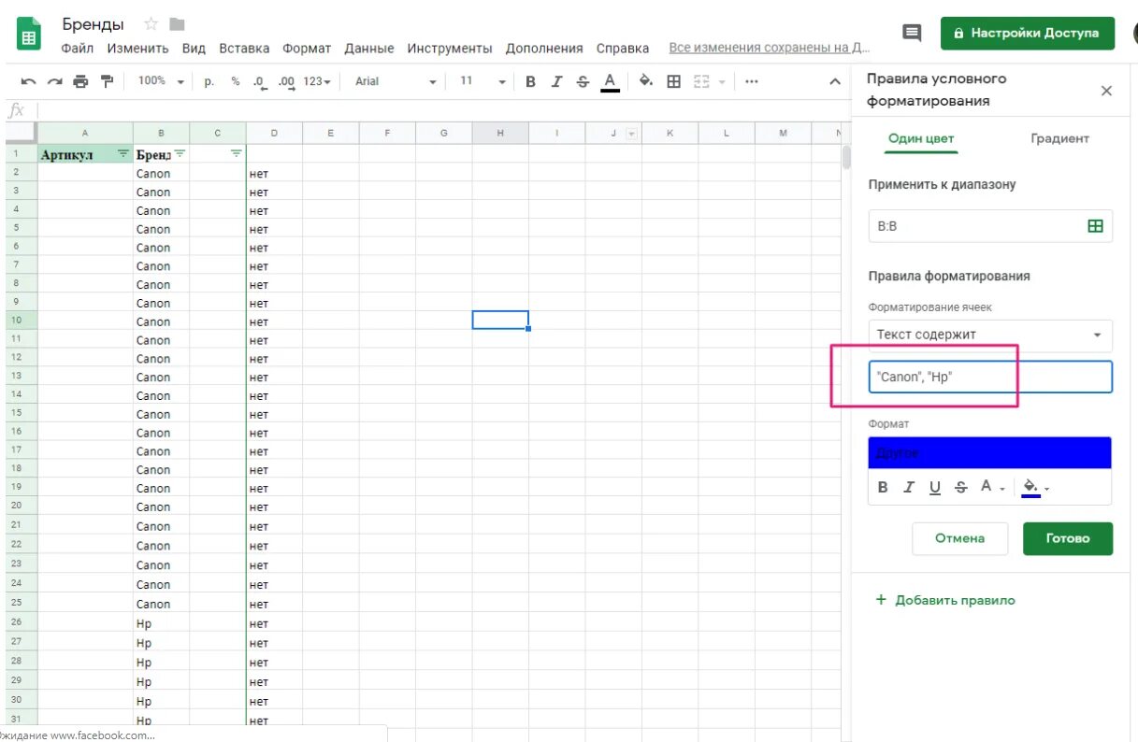
Task: Open Google Sheets home icon
Action: 29,36
